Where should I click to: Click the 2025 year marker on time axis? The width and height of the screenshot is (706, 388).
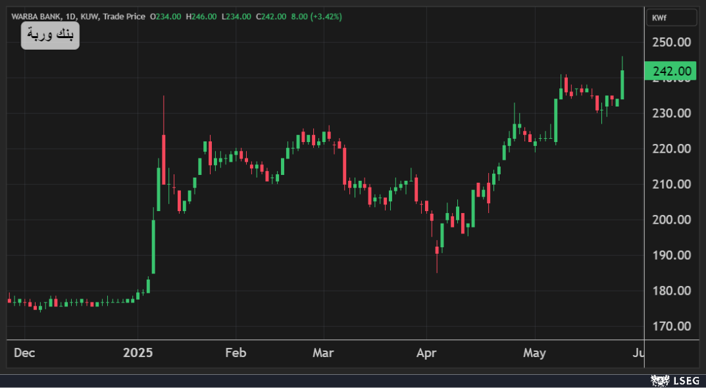coord(138,353)
